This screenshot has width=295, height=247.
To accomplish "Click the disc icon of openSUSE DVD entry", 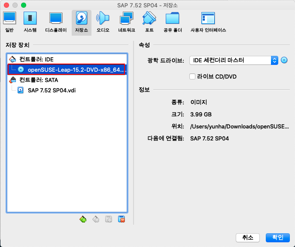I will click(21, 70).
